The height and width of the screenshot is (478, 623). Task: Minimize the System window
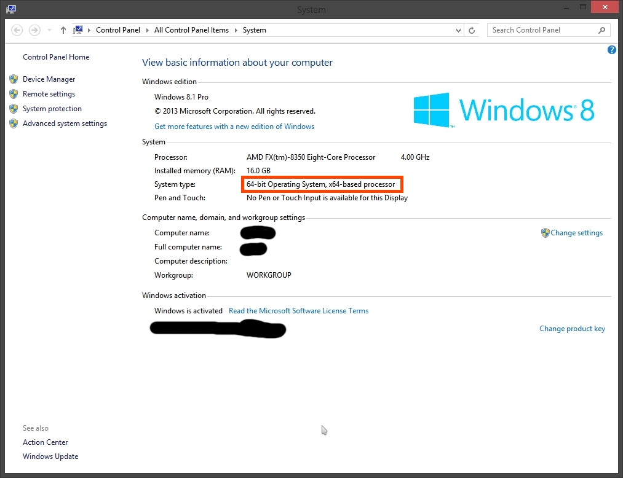click(566, 7)
